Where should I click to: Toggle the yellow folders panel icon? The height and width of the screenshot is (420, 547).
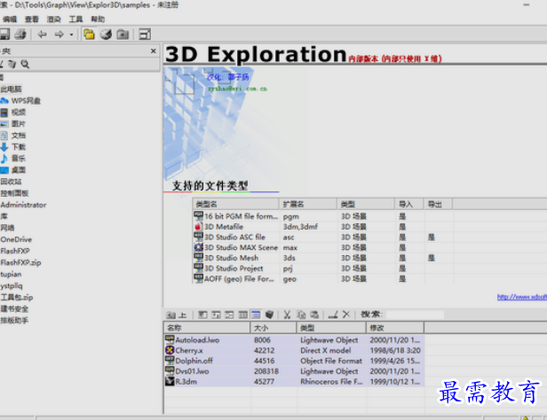[89, 34]
